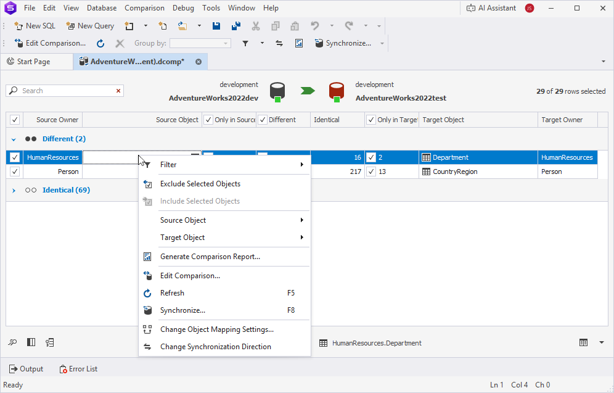Viewport: 614px width, 393px height.
Task: Click the Synchronize toolbar button
Action: tap(343, 43)
